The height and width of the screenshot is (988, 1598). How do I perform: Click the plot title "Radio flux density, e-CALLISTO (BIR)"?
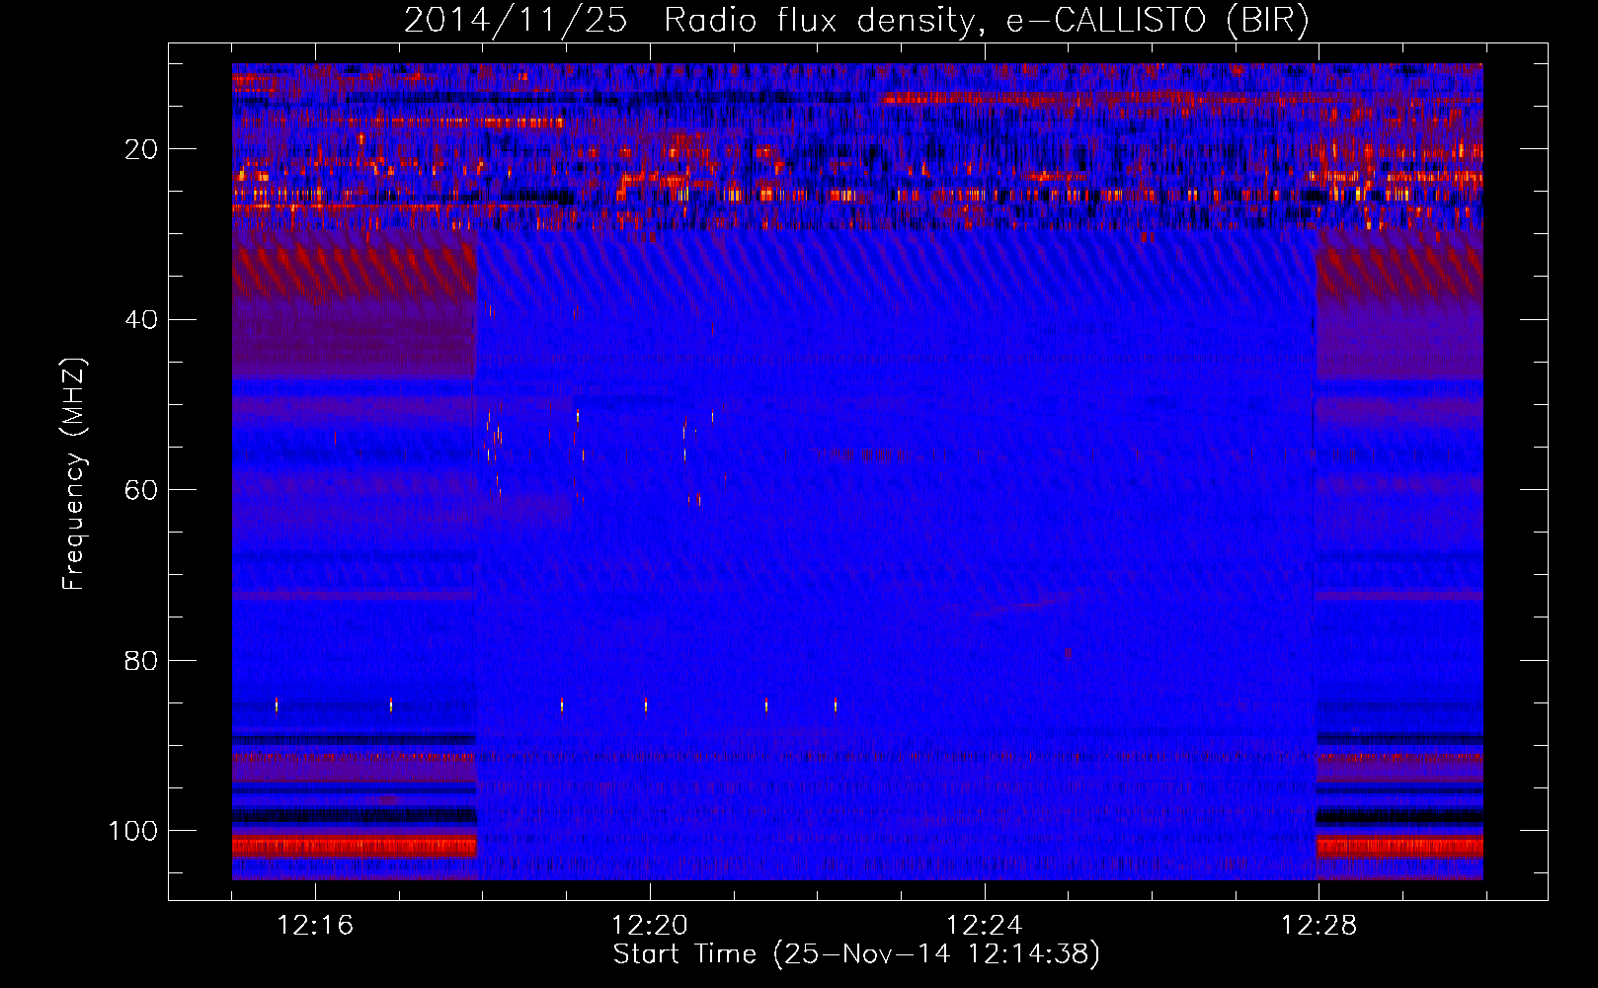click(987, 21)
